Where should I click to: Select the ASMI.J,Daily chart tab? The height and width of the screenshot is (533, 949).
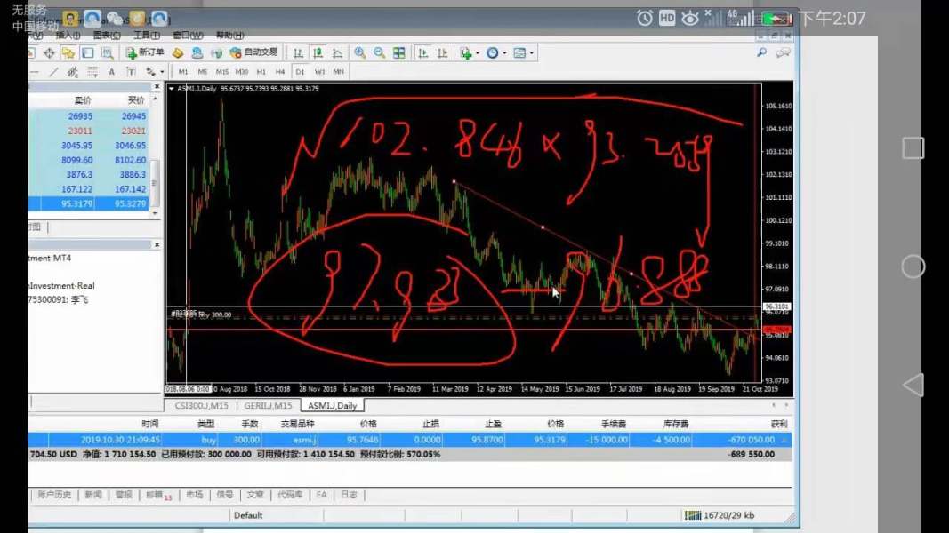(333, 405)
